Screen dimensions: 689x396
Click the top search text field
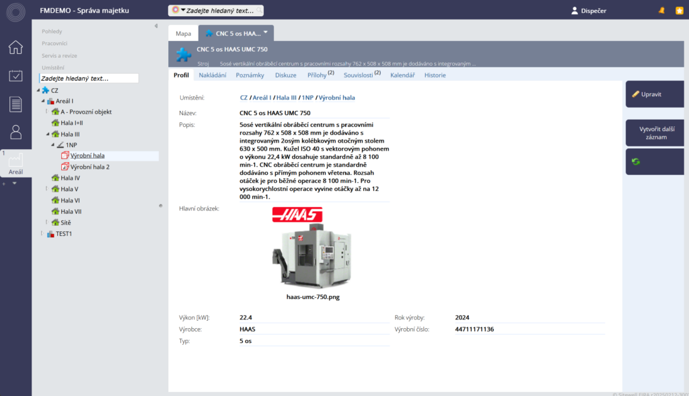click(220, 11)
